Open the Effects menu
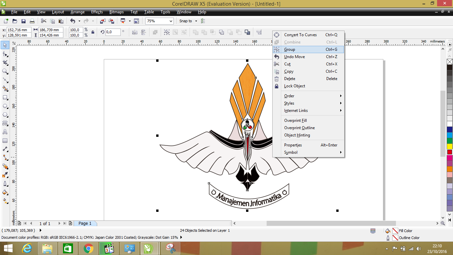 tap(97, 12)
